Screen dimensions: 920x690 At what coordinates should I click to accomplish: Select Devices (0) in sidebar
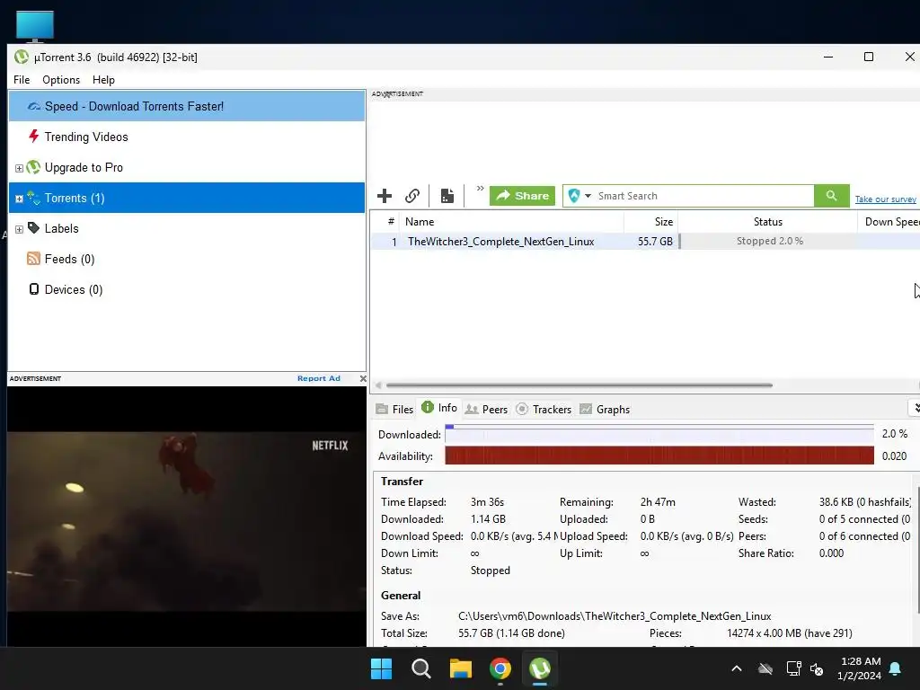click(74, 289)
